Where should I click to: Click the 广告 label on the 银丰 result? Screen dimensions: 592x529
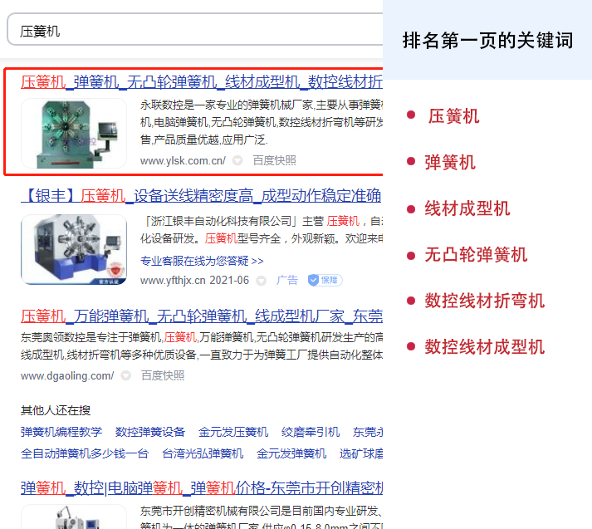[287, 280]
